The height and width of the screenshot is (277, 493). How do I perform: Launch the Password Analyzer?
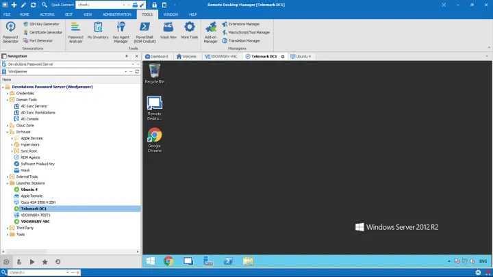[x=75, y=31]
